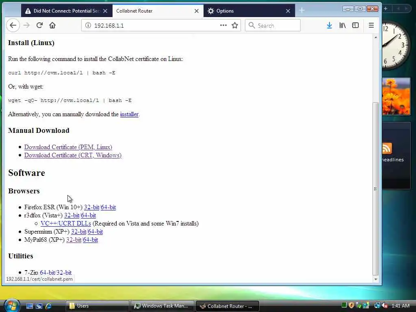Go back to the previous page
416x312 pixels.
(x=13, y=26)
